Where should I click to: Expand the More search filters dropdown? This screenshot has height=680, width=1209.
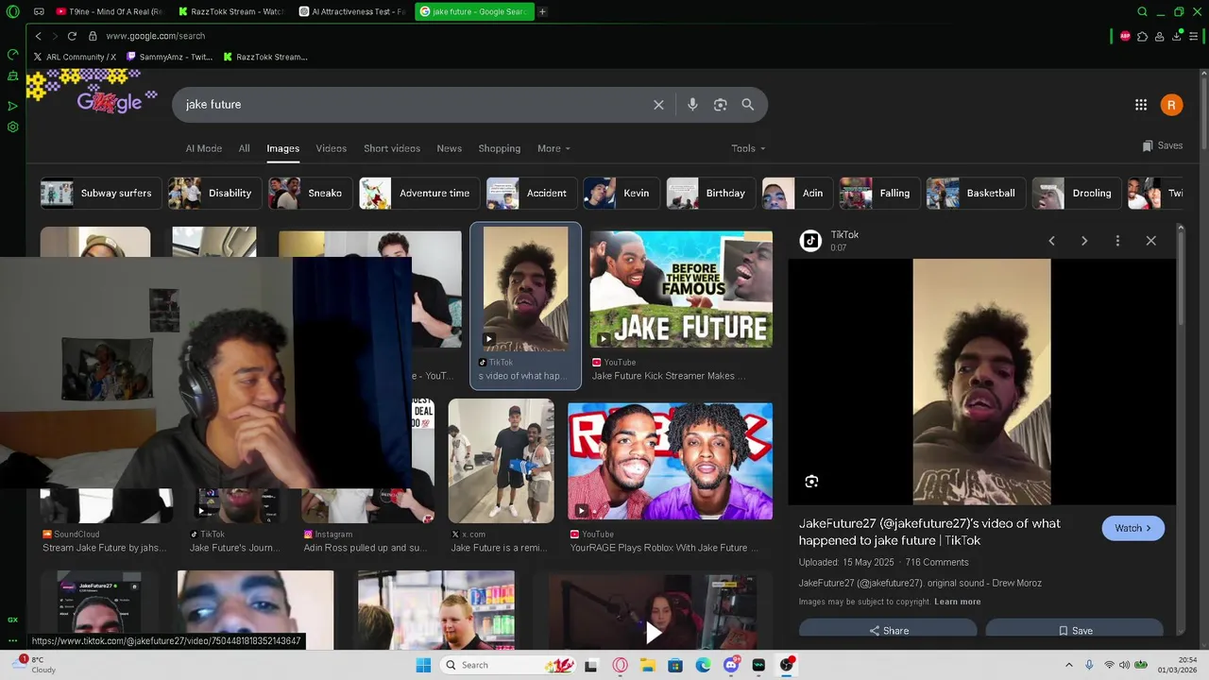554,148
